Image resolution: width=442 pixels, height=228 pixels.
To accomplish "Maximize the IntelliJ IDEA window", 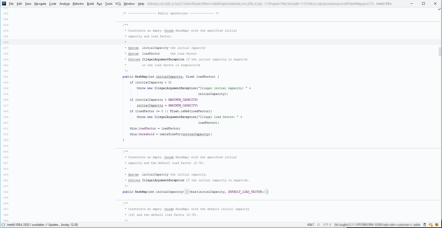I will click(x=423, y=4).
